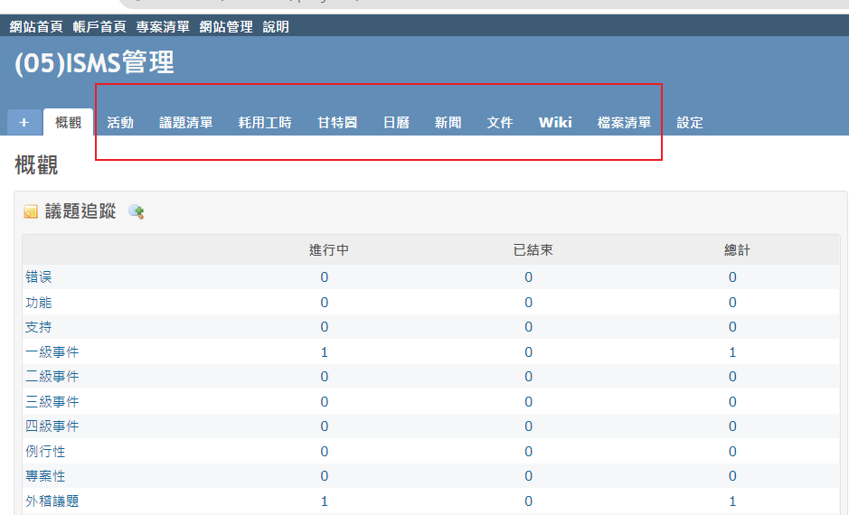Click 二級事件 closed issues count 0
This screenshot has width=849, height=515.
[x=528, y=377]
